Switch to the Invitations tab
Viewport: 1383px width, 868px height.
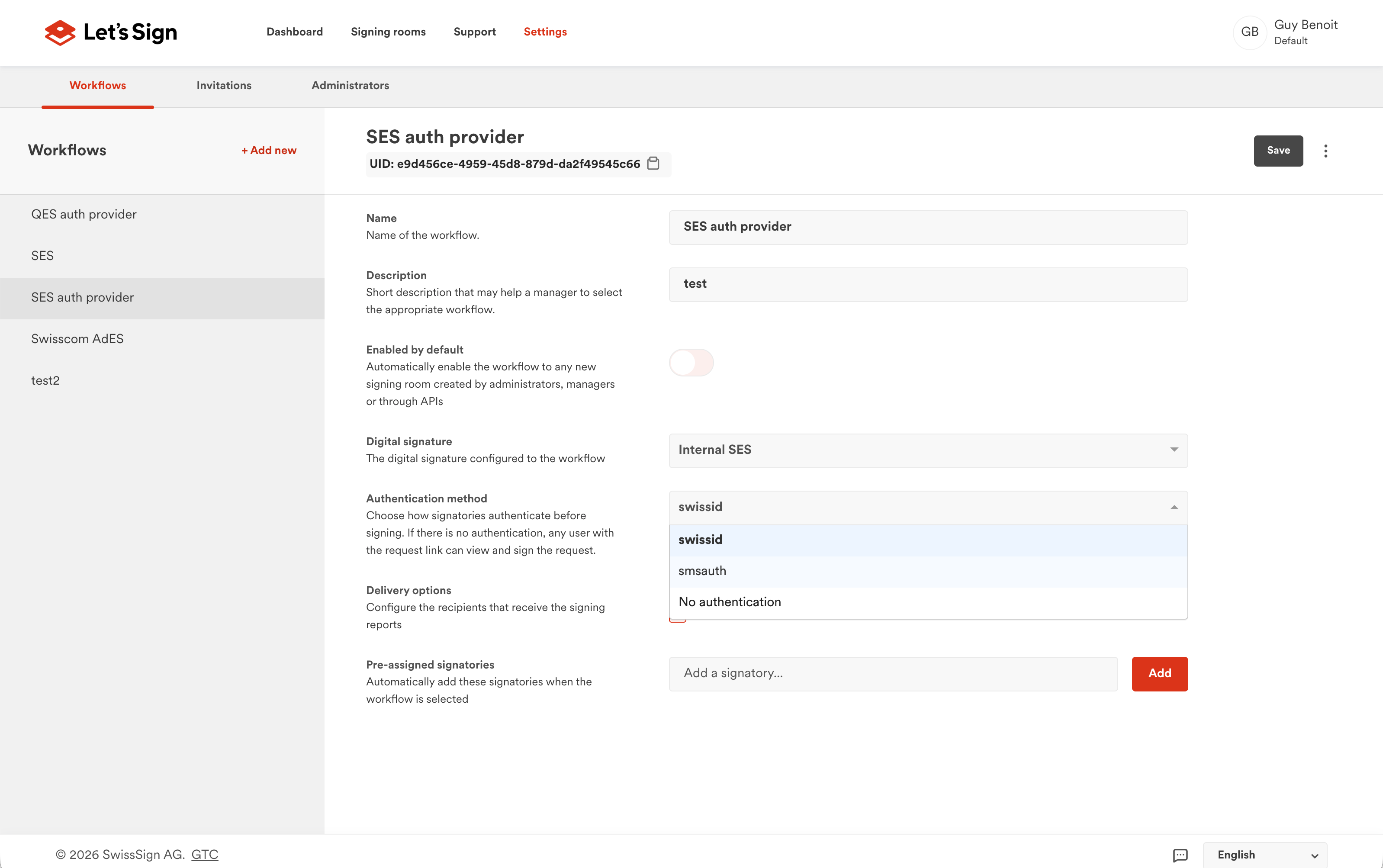pos(224,86)
